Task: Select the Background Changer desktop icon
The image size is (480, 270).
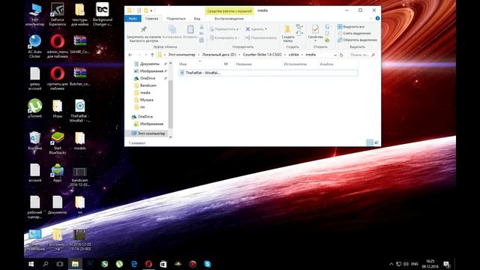Action: 102,14
